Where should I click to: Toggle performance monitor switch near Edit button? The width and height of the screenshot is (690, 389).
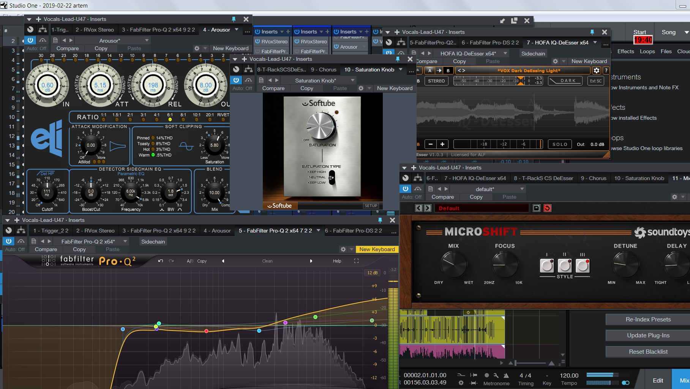tap(625, 383)
